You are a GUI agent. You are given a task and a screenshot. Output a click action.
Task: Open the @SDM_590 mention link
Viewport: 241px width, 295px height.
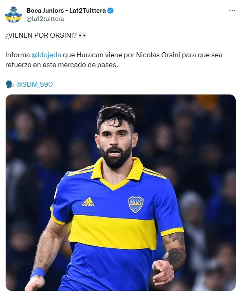tap(34, 84)
